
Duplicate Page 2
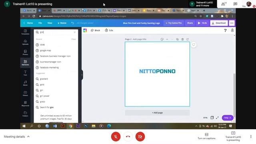click(177, 39)
